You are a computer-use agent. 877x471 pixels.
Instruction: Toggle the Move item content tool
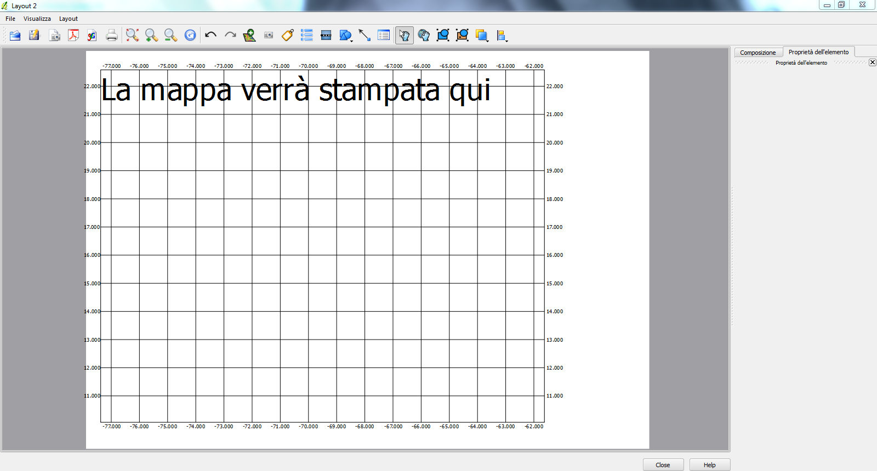[x=424, y=36]
